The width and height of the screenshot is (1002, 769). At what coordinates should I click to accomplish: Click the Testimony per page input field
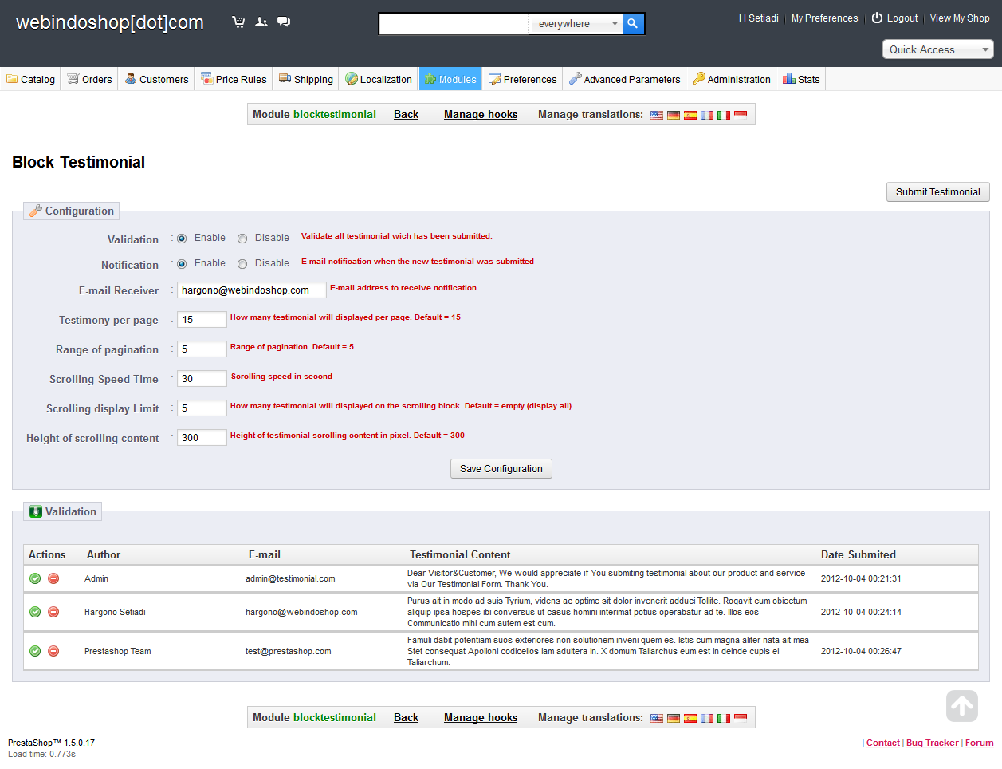pos(202,319)
